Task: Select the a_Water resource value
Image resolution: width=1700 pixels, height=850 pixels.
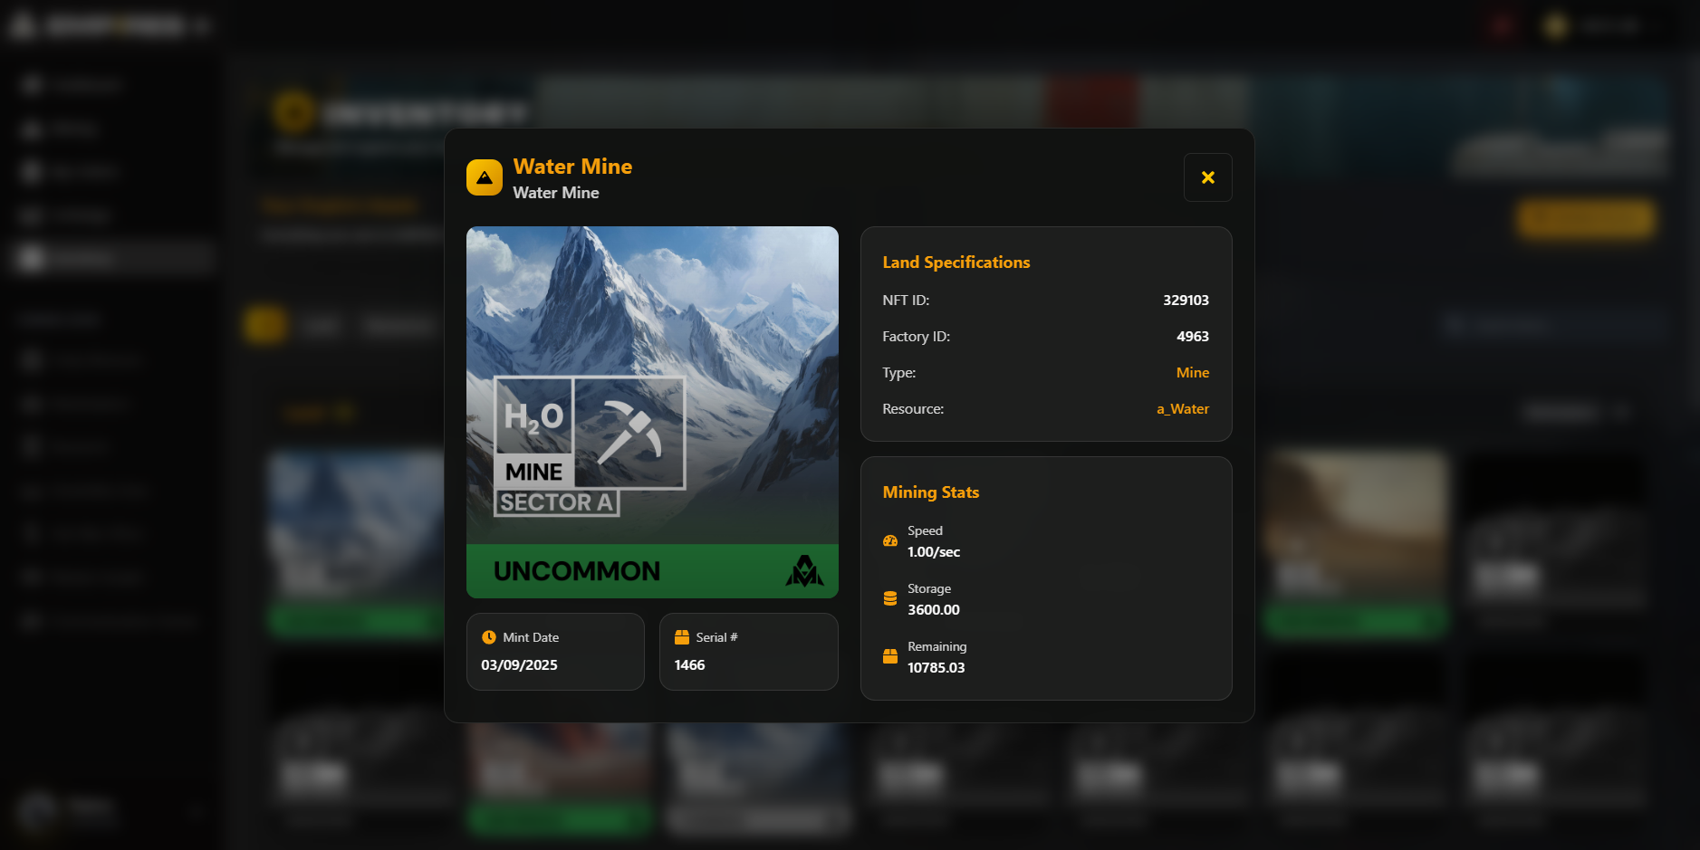Action: tap(1182, 409)
